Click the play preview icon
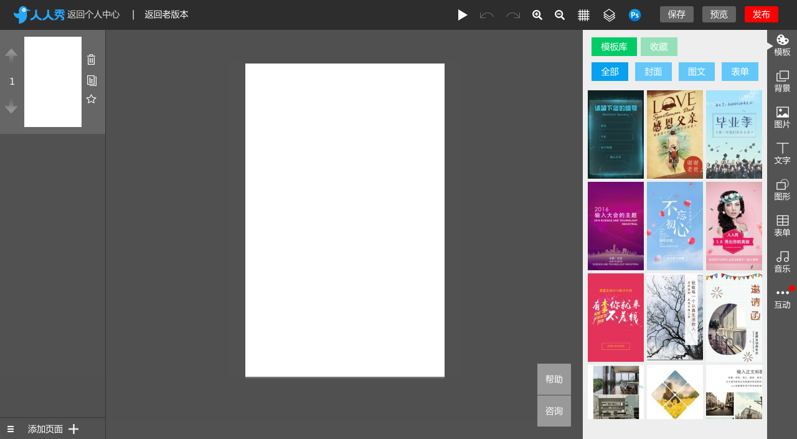 [x=463, y=15]
